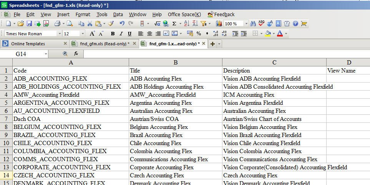The width and height of the screenshot is (370, 185).
Task: Open the Insert Function fx button
Action: tap(76, 54)
